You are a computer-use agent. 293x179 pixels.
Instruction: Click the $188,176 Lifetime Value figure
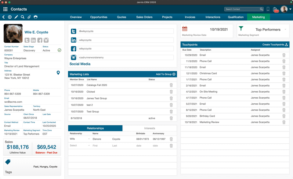18,147
